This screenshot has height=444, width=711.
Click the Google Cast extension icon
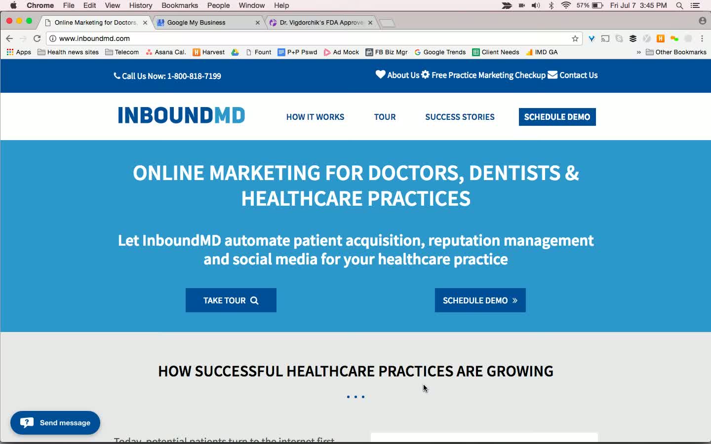tap(605, 38)
